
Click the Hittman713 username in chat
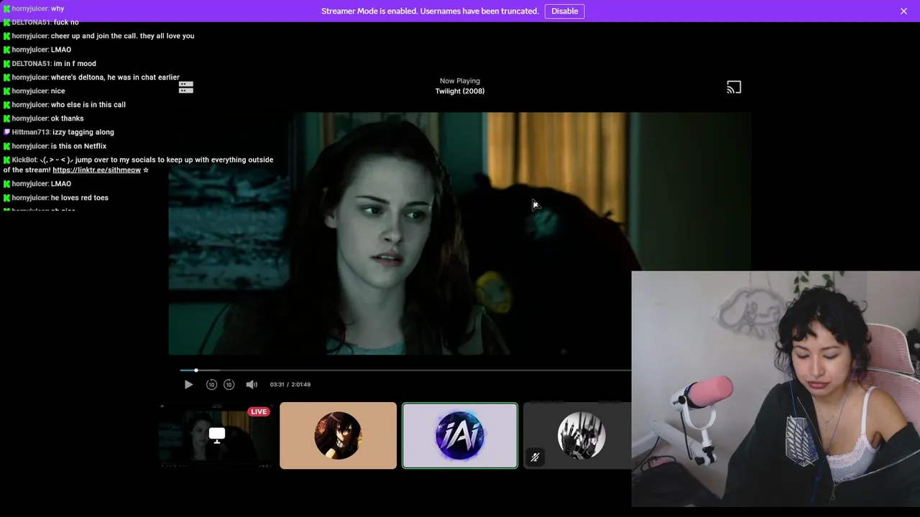pyautogui.click(x=30, y=132)
